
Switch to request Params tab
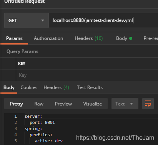point(14,38)
